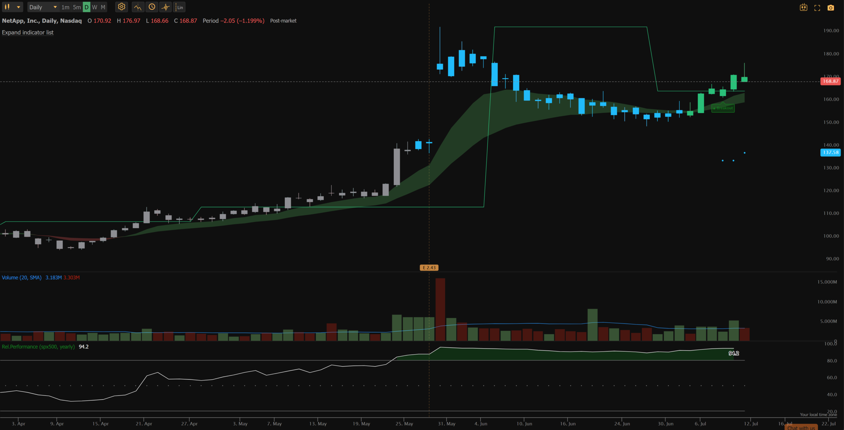Click the 190.00 price axis label

pos(831,31)
